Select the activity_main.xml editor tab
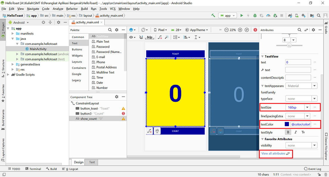The image size is (329, 177). pos(87,22)
